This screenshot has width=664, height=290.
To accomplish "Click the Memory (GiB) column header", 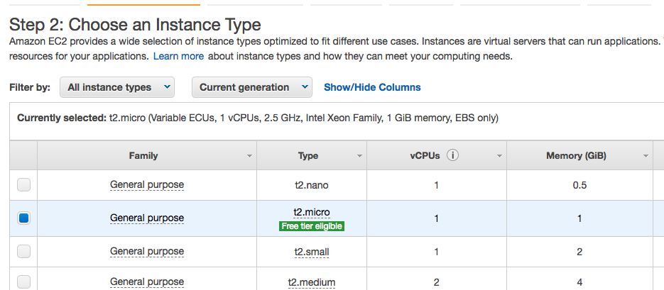I will [575, 156].
